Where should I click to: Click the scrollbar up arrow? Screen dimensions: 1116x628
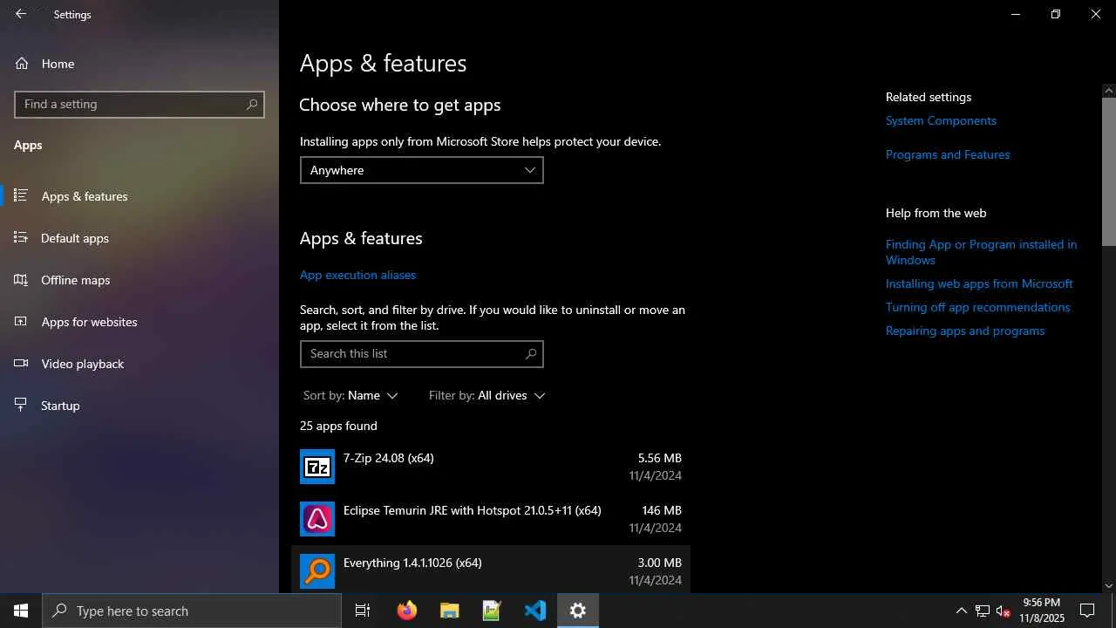[1109, 90]
